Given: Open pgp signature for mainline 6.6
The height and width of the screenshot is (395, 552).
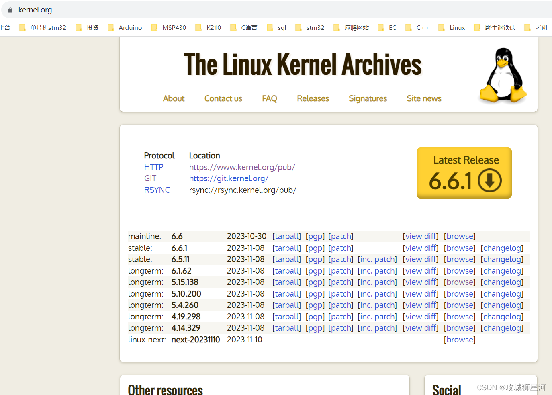Looking at the screenshot, I should (x=315, y=236).
